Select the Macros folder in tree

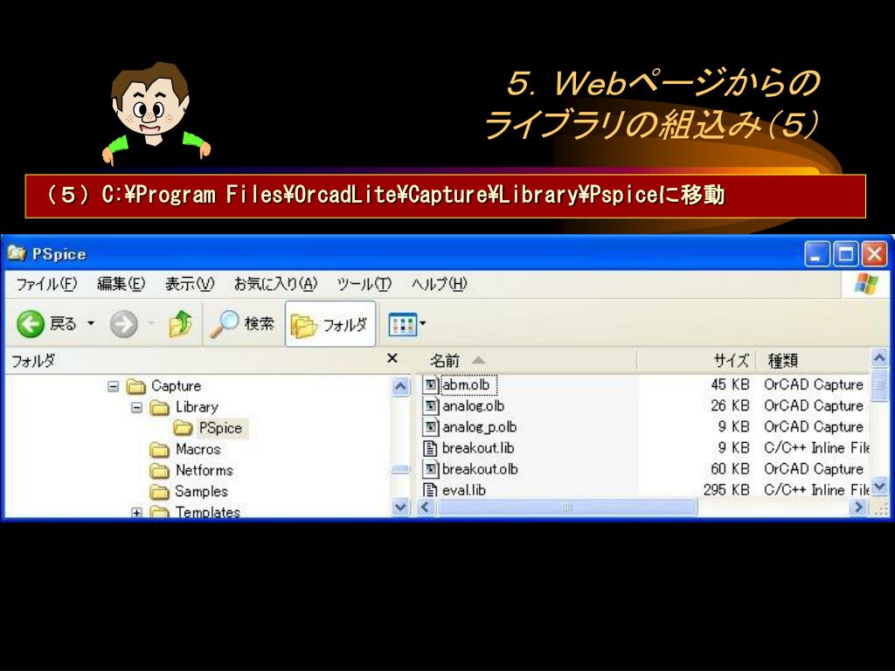pos(198,449)
